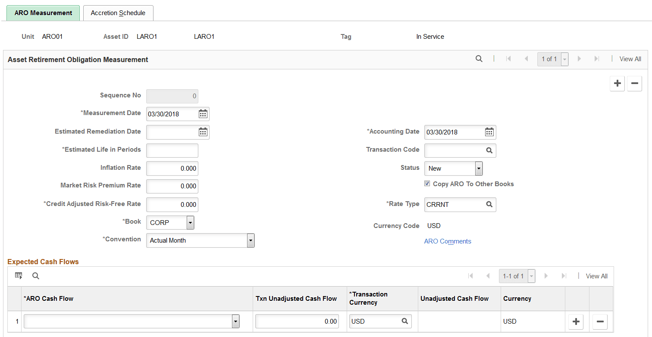Open the Status dropdown showing New
The width and height of the screenshot is (652, 337).
point(479,168)
